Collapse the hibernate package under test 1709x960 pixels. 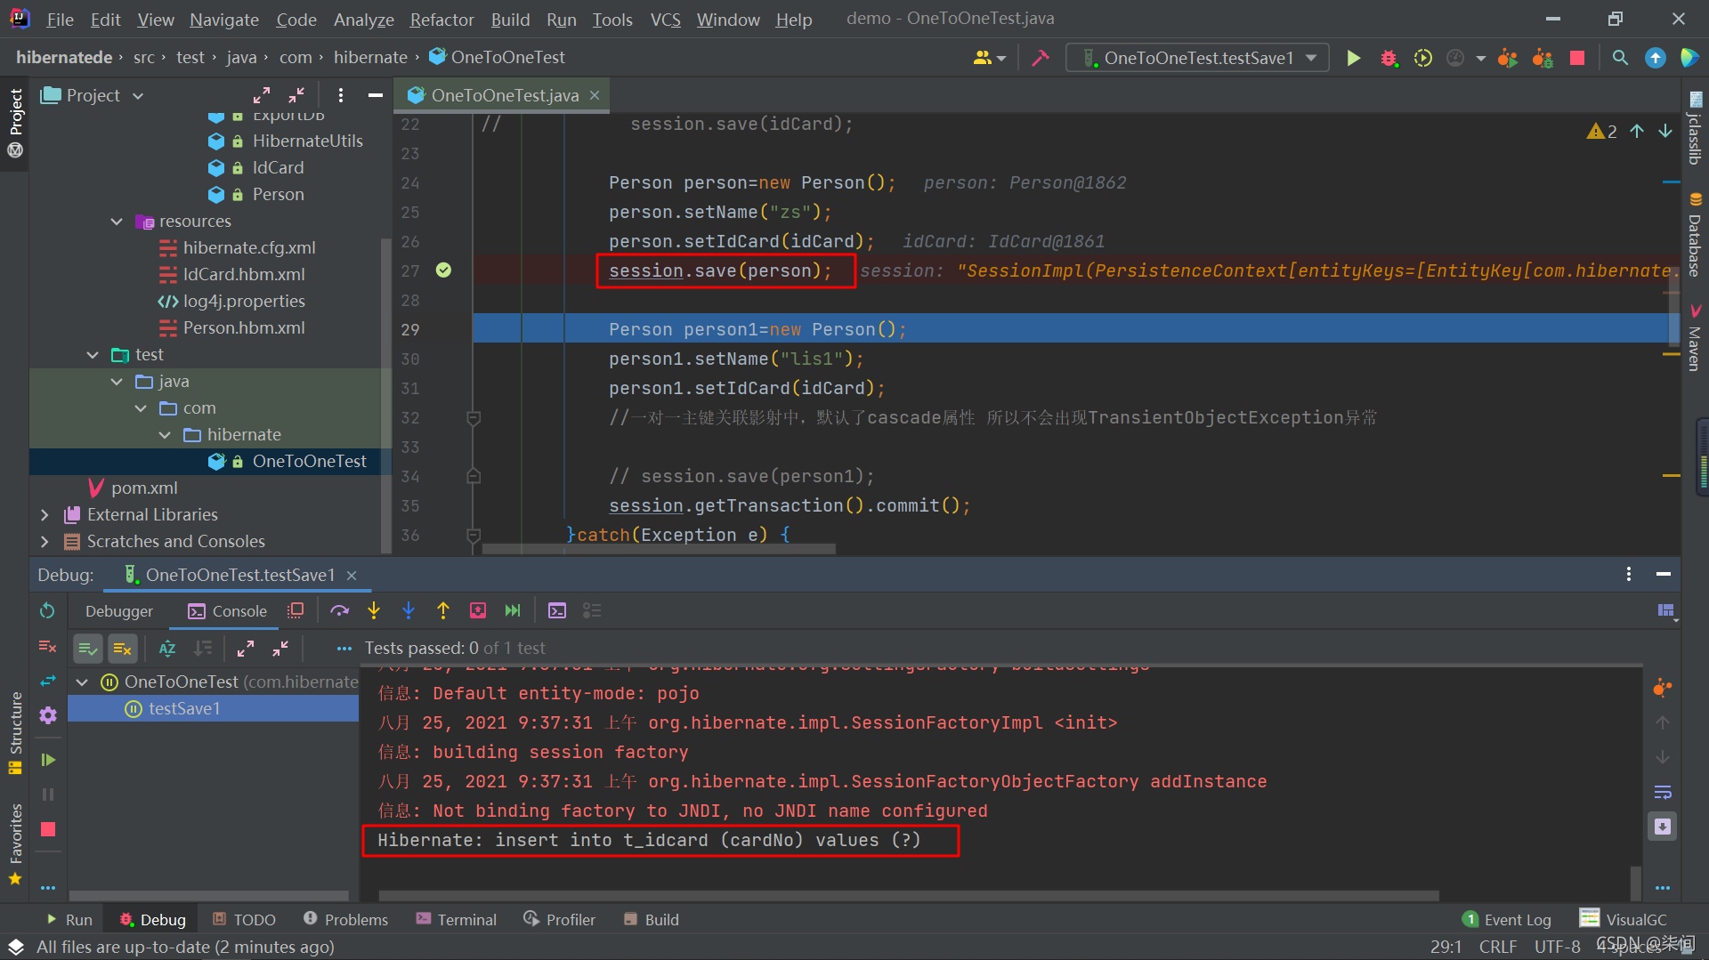[165, 435]
